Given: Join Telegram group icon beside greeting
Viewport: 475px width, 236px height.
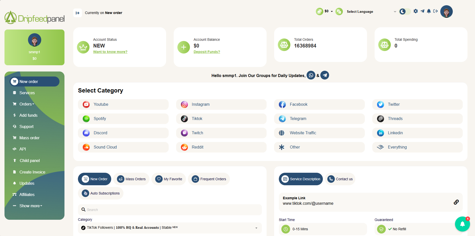Looking at the screenshot, I should point(325,75).
